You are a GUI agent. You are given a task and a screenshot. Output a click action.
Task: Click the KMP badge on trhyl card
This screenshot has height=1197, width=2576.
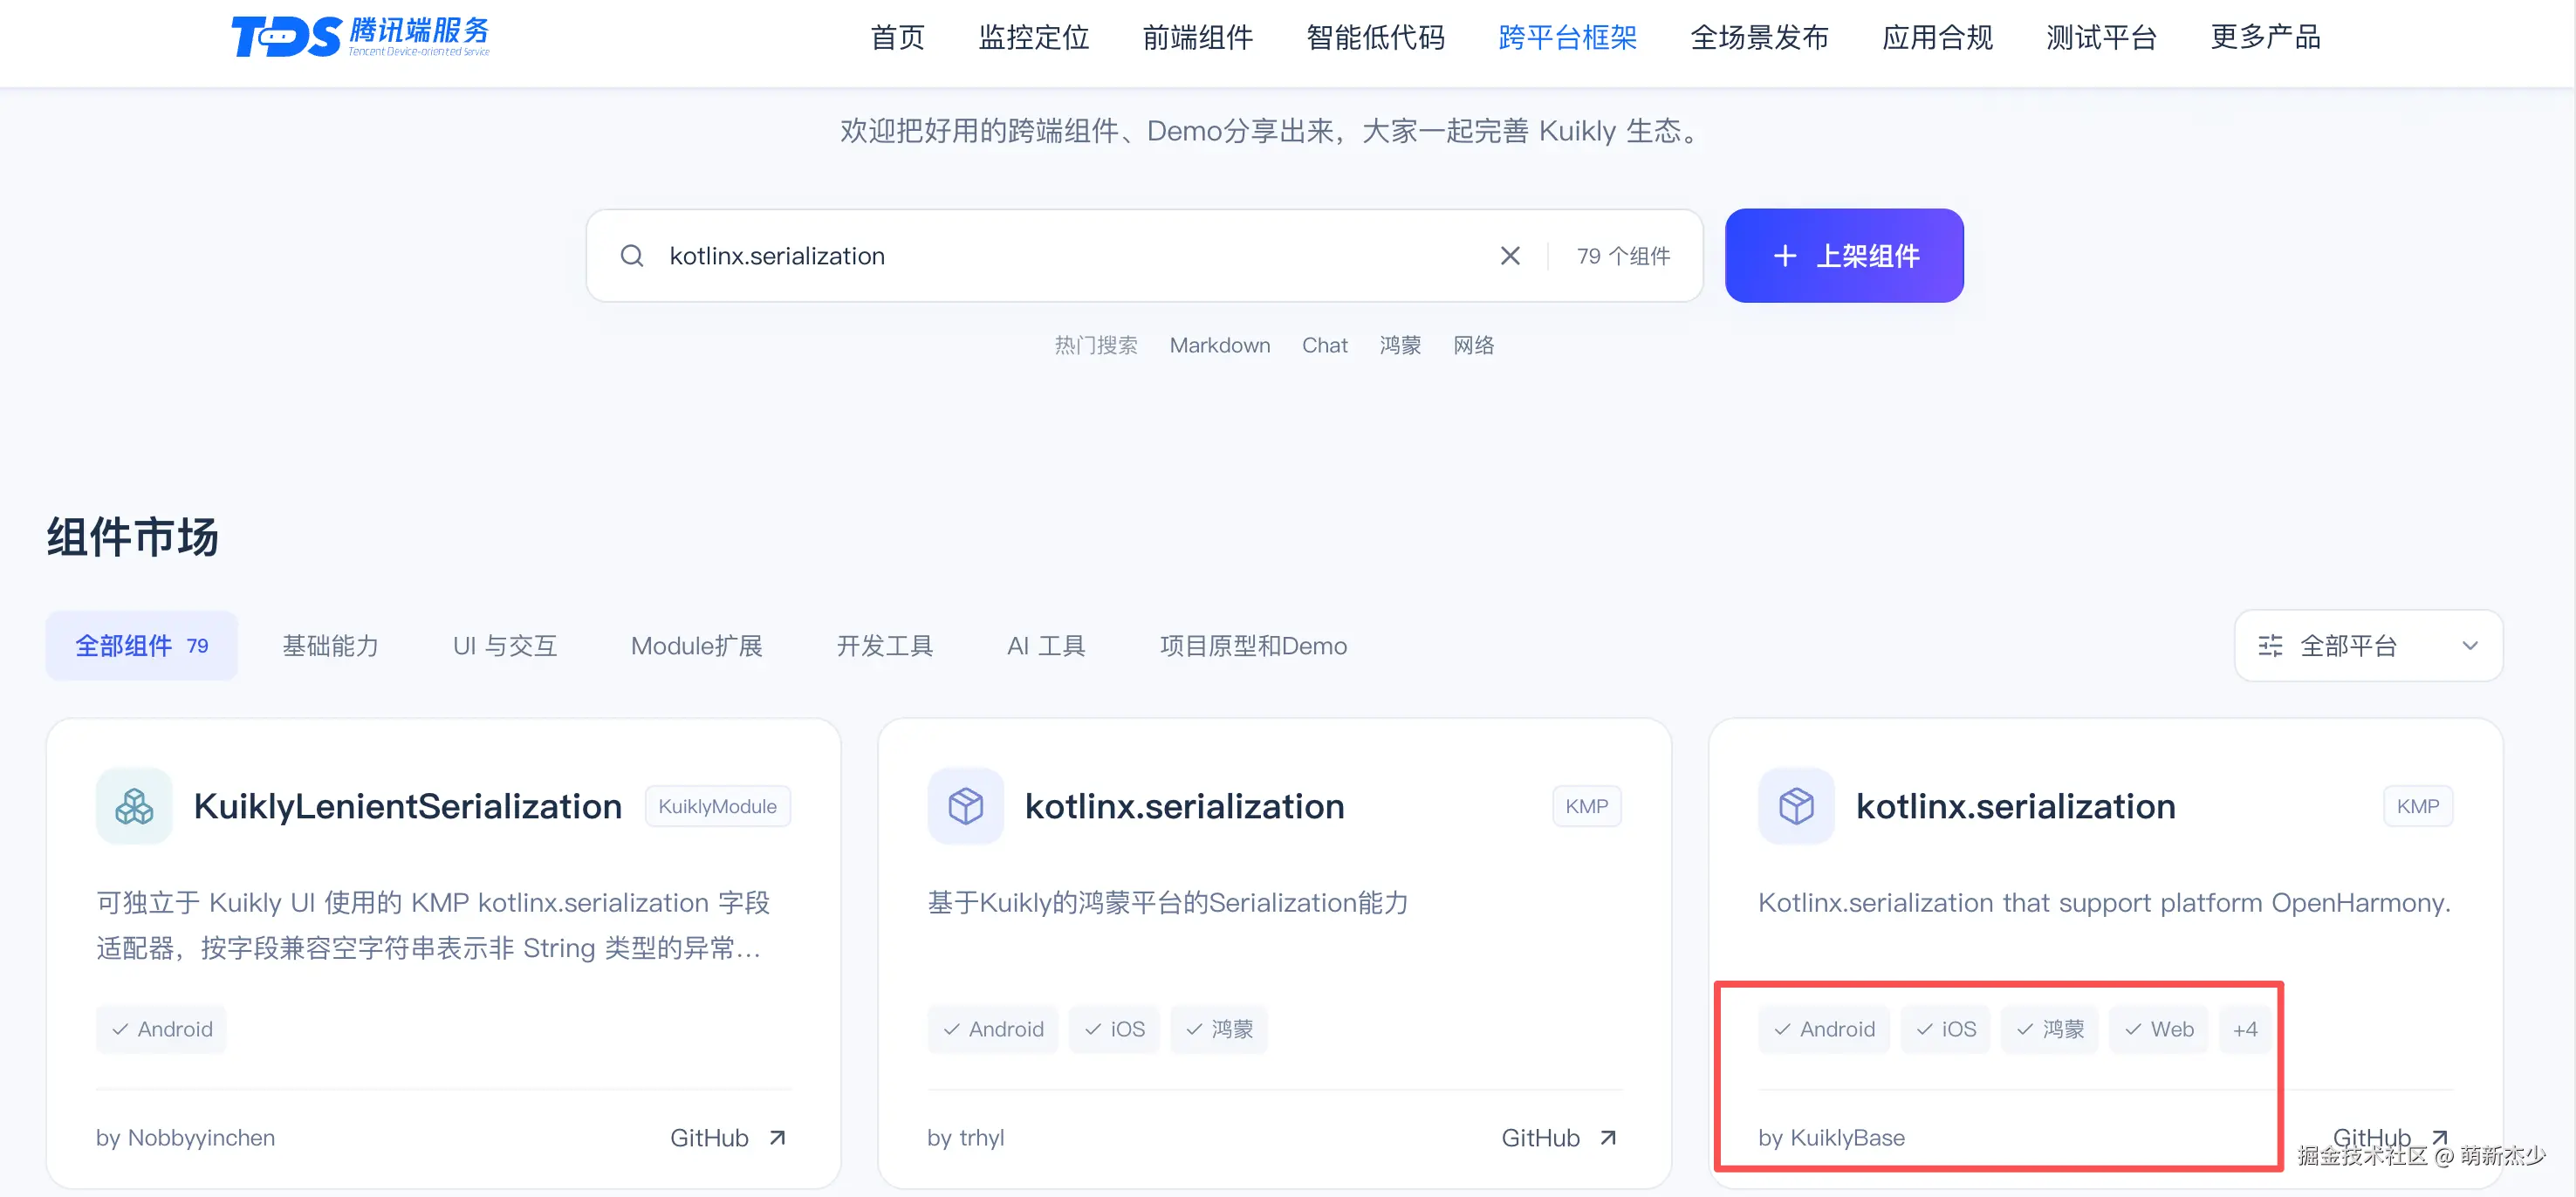point(1586,807)
